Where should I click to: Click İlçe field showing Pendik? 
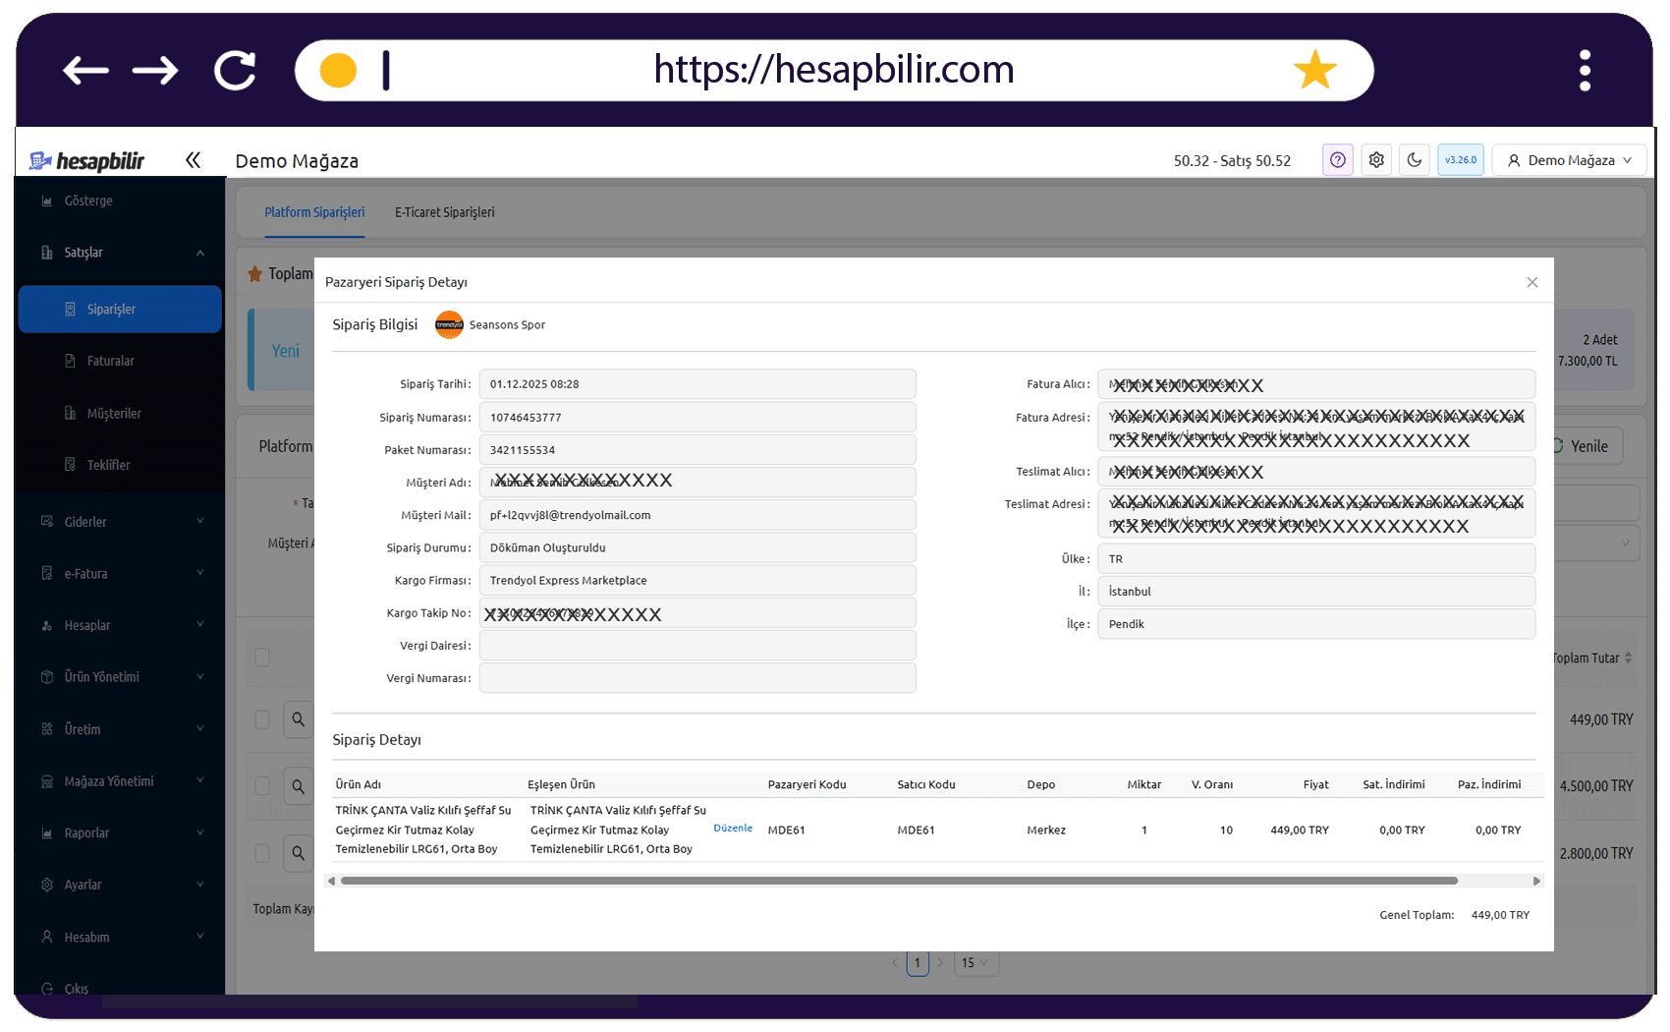tap(1316, 624)
